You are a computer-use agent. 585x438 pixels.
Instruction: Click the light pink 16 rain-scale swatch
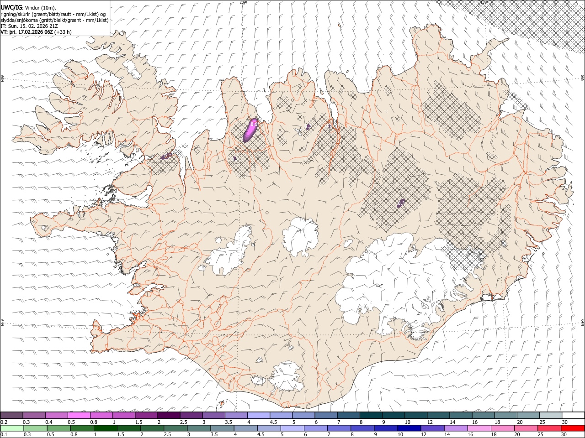click(479, 428)
